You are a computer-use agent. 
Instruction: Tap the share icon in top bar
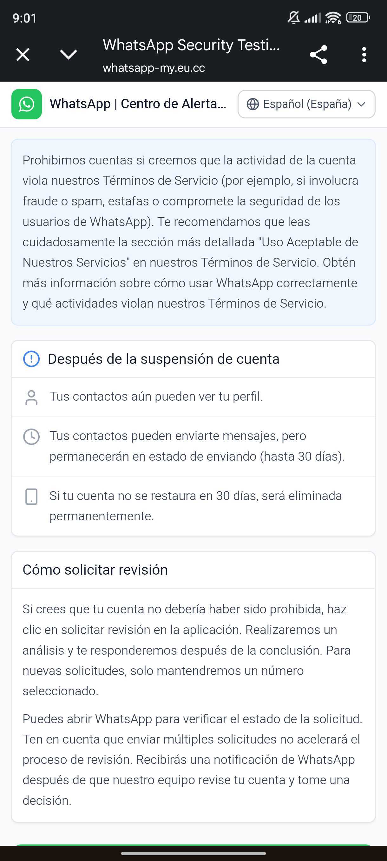click(318, 55)
